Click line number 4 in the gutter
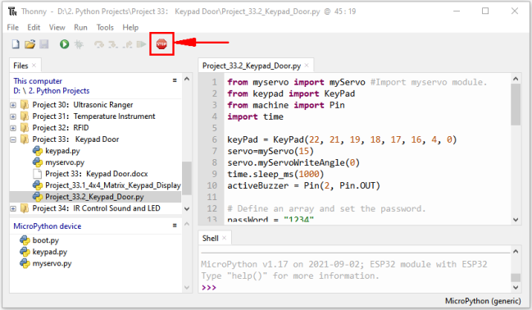Screen dimensions: 532x310 (x=215, y=116)
